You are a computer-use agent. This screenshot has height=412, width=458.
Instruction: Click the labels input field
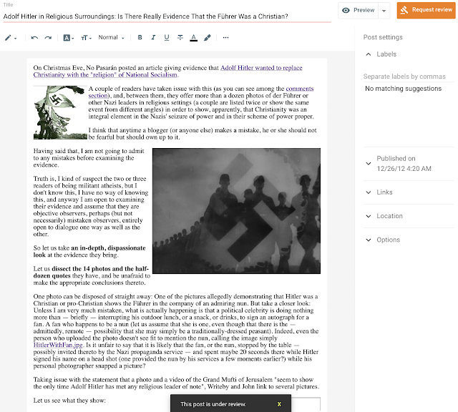point(409,77)
